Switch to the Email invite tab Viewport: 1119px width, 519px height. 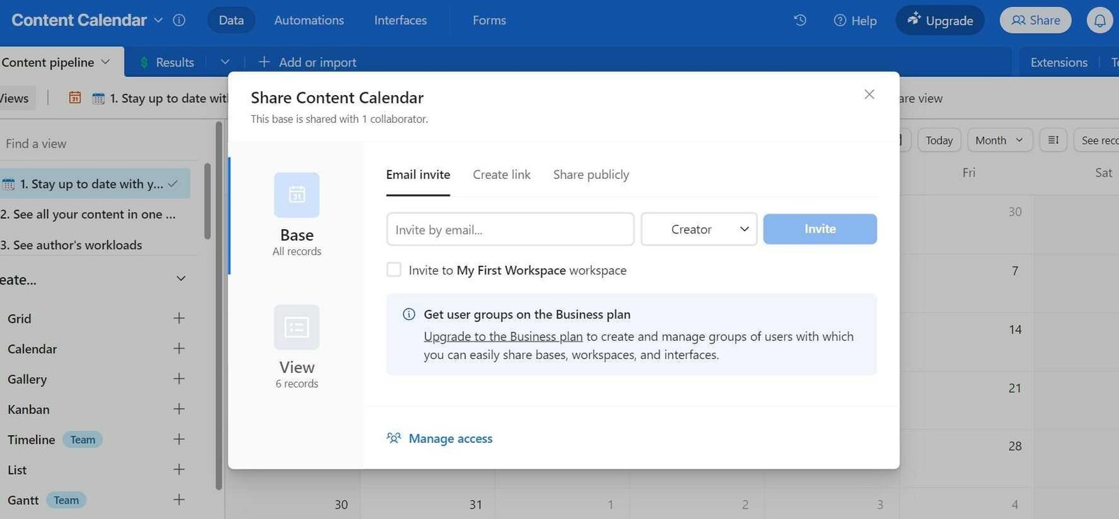418,175
